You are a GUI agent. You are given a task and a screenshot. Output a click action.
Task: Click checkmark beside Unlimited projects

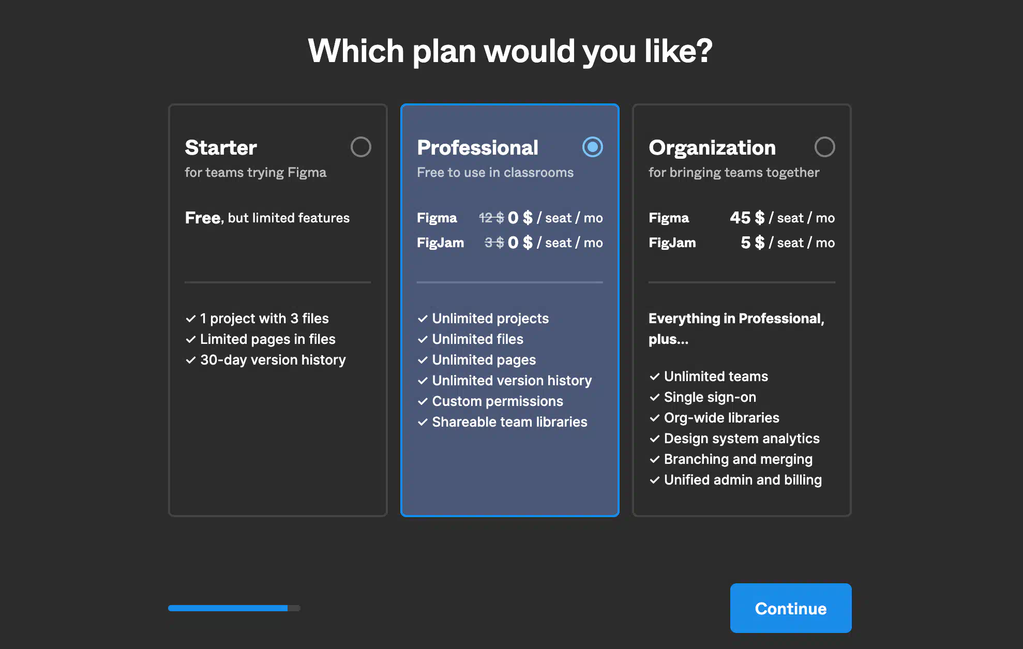click(423, 319)
